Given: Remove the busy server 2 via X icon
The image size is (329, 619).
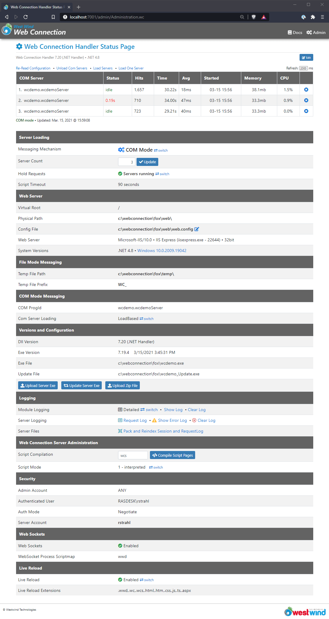Looking at the screenshot, I should point(306,100).
